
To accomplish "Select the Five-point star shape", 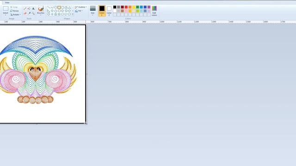I will [x=55, y=14].
